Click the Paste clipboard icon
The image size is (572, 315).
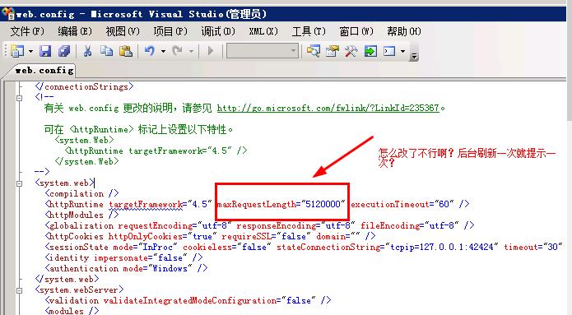tap(125, 51)
